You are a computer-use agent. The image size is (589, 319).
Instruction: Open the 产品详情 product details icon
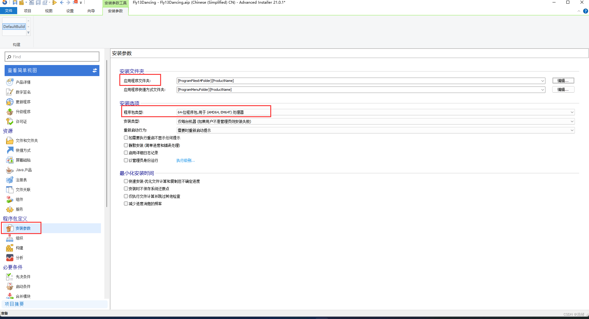[x=10, y=82]
